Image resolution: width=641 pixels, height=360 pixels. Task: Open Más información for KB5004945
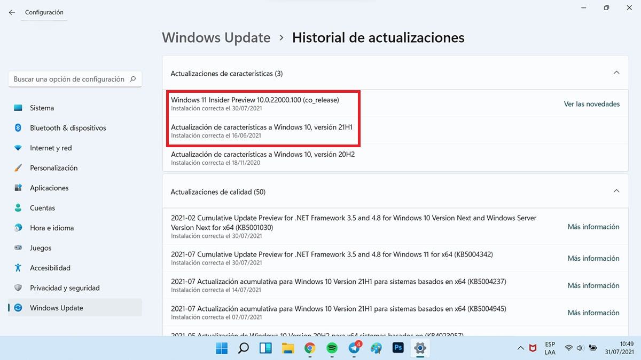(x=593, y=313)
